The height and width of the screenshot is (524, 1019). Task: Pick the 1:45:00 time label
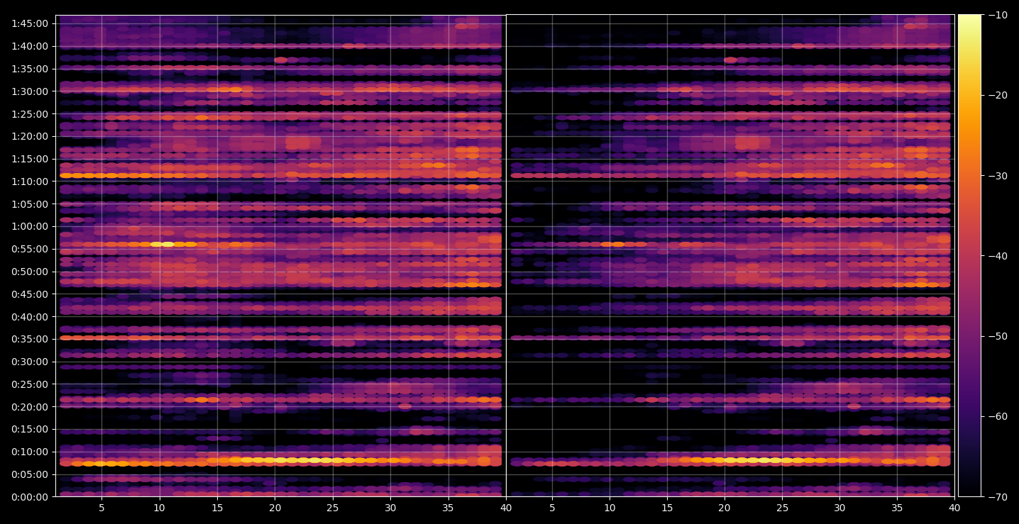point(30,23)
